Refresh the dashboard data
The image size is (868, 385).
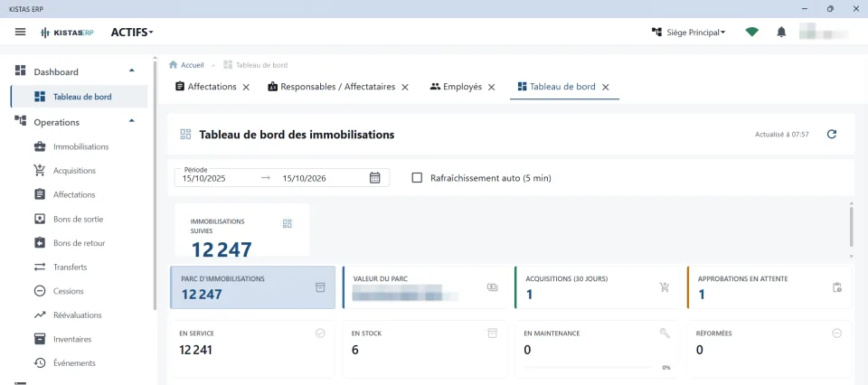[x=832, y=134]
